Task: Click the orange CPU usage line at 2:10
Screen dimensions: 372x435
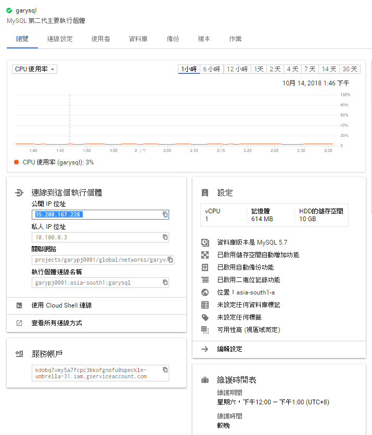Action: (x=194, y=144)
